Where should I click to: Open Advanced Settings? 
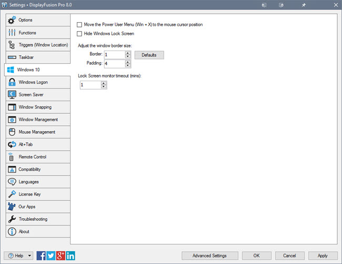pos(209,256)
